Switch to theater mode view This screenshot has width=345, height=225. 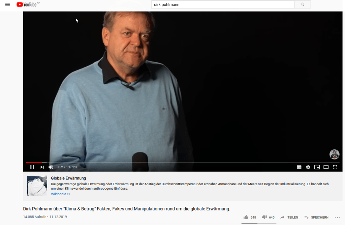tap(326, 167)
